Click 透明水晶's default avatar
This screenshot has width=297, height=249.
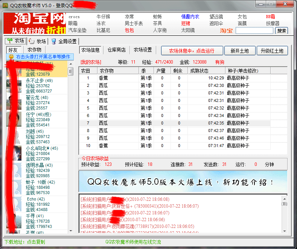pyautogui.click(x=14, y=171)
